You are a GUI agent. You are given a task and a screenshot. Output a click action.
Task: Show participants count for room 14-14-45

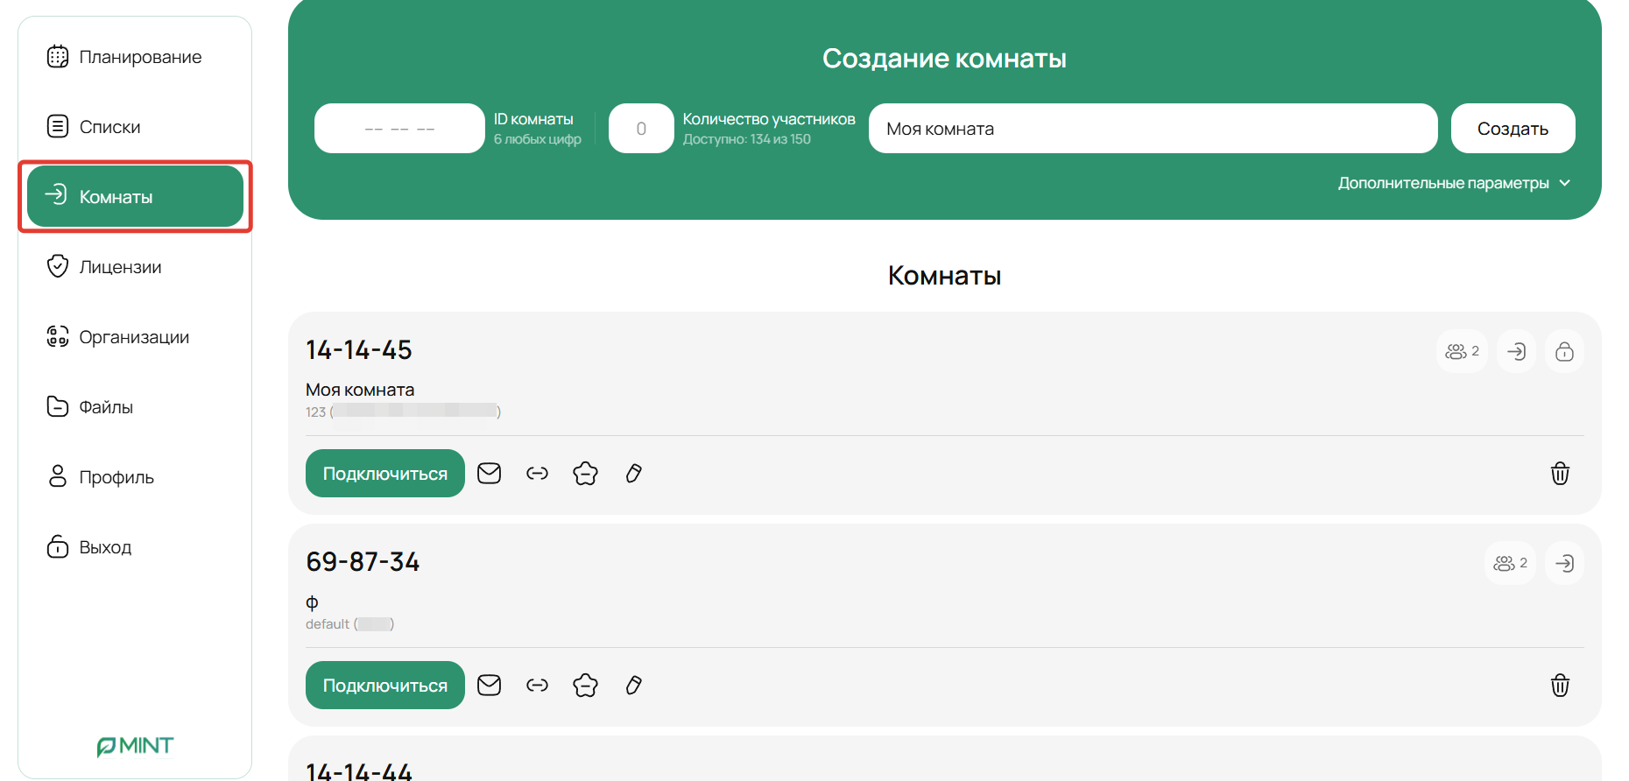coord(1462,352)
